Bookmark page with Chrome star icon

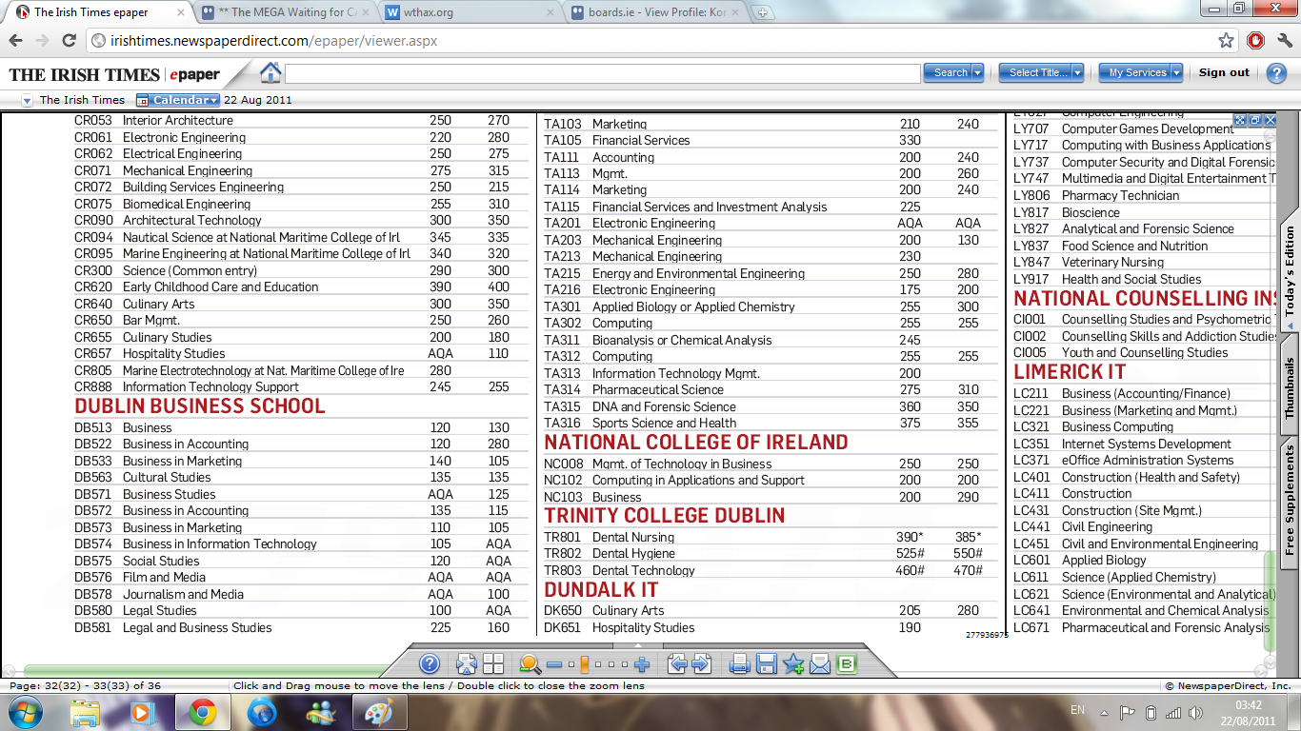tap(1226, 41)
